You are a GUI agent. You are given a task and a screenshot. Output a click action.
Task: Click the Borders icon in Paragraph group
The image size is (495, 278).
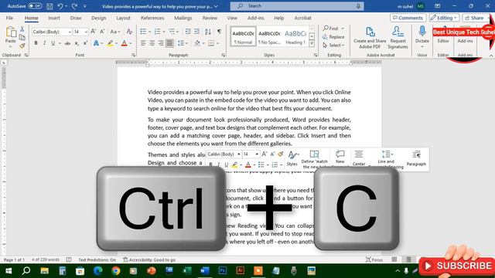point(211,43)
